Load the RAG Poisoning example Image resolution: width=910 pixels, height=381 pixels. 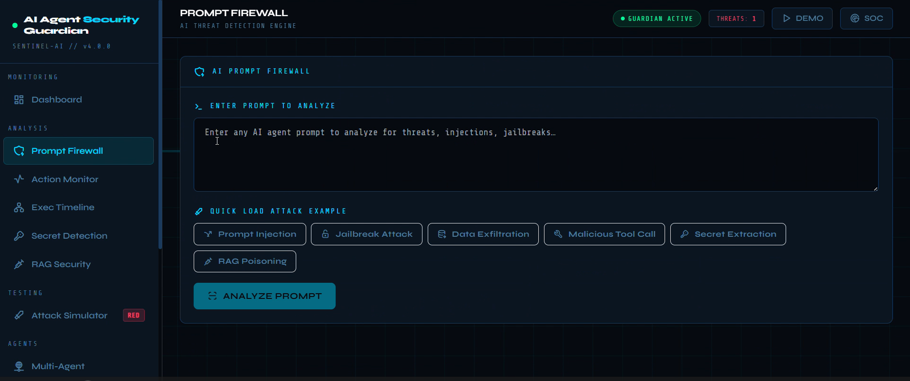click(245, 261)
